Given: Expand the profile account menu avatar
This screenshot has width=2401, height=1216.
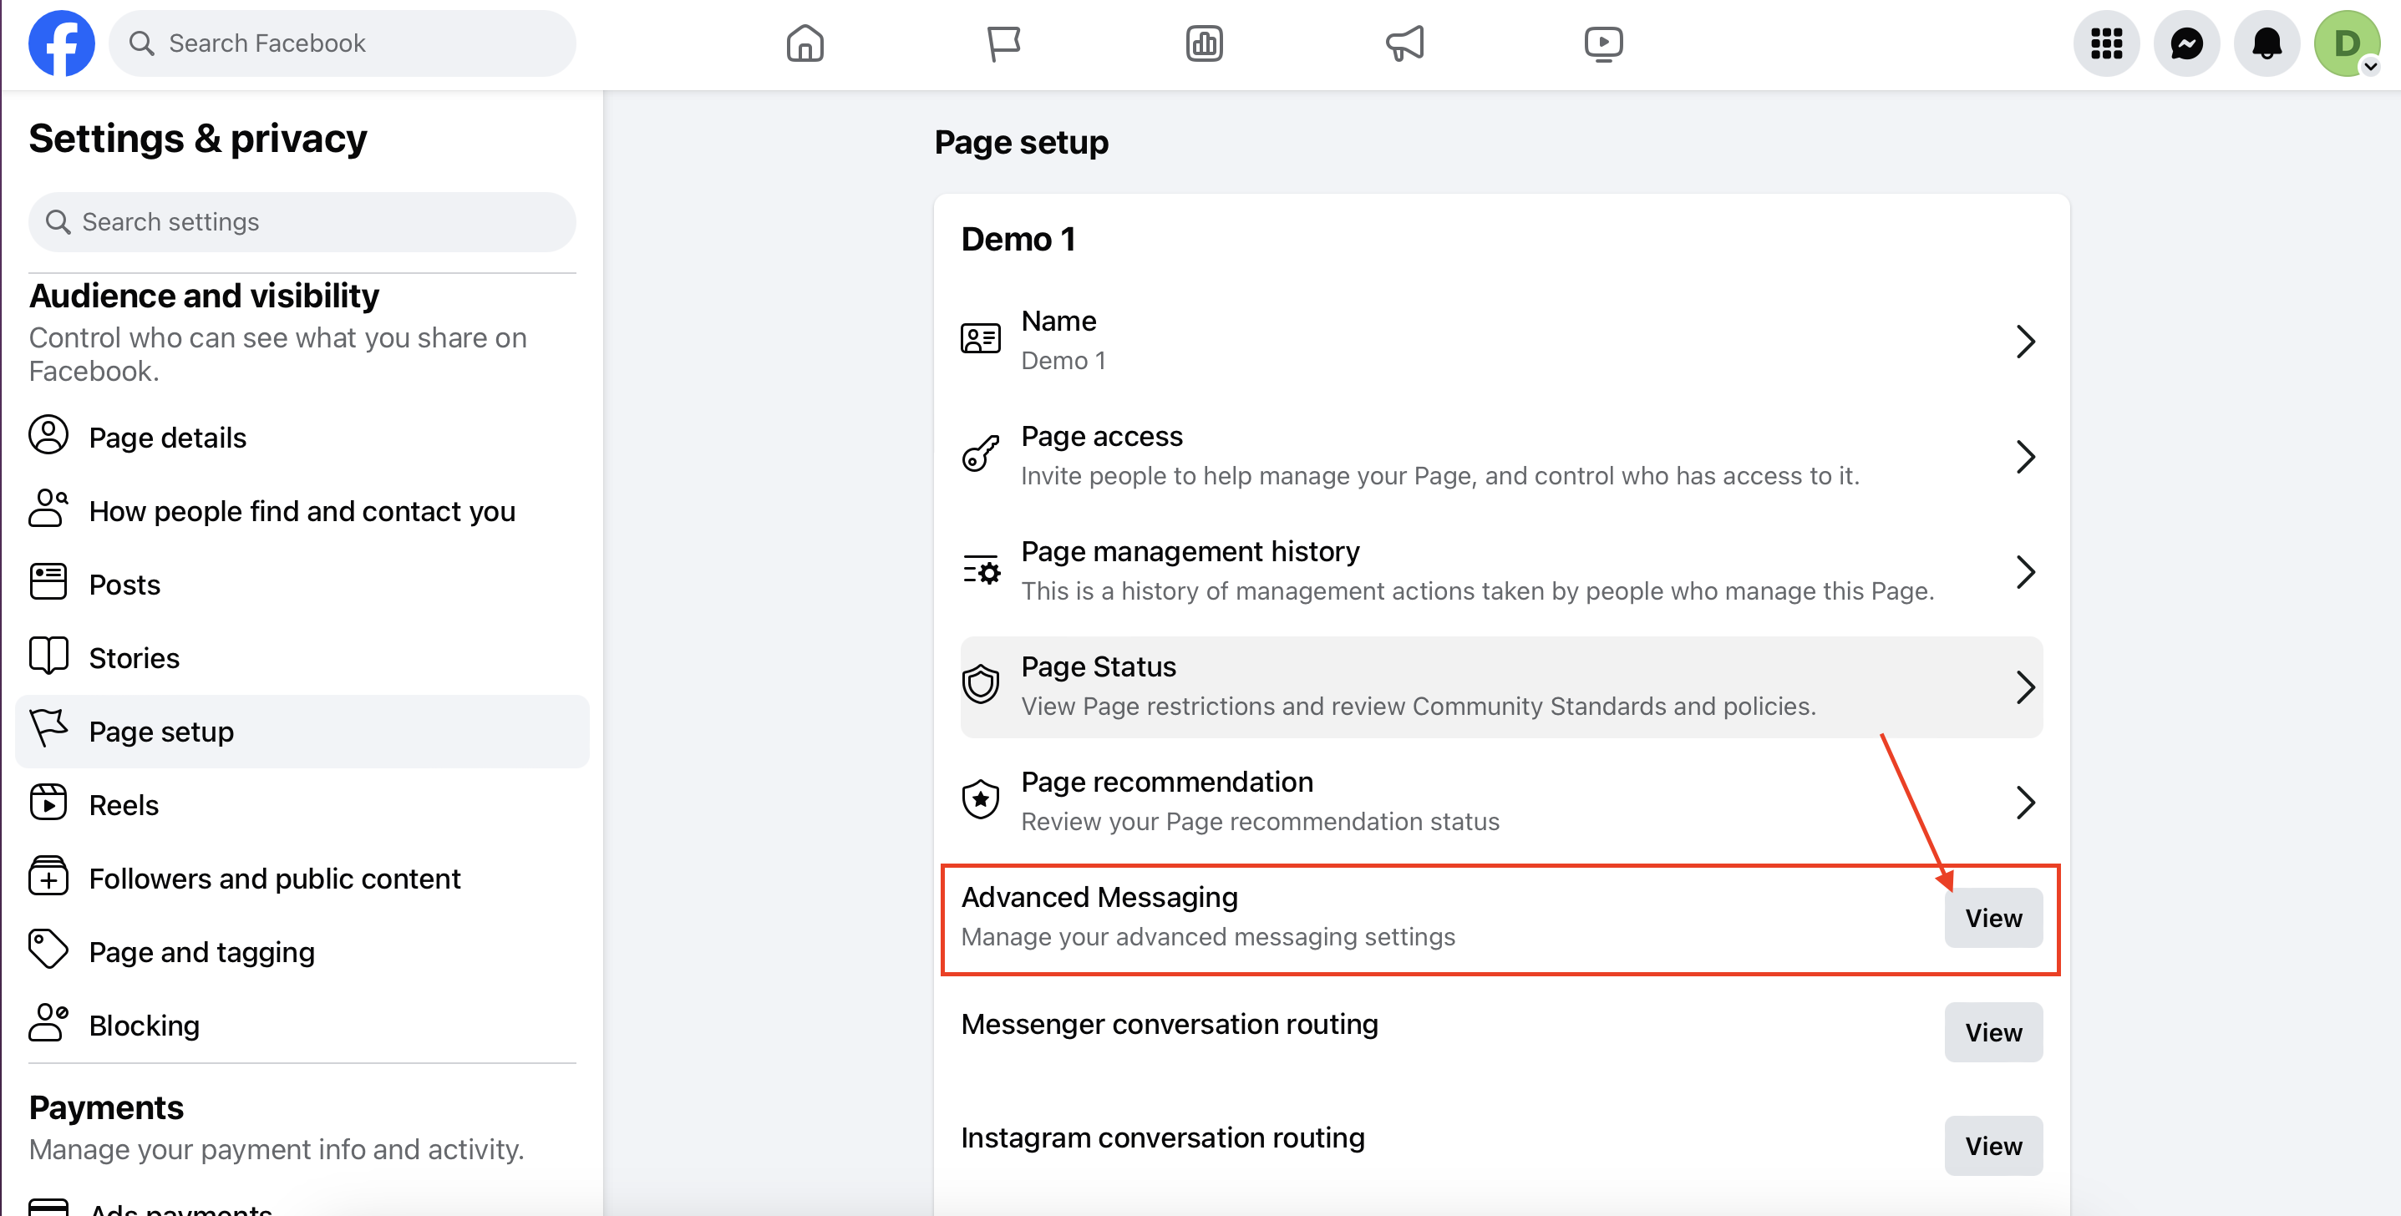Looking at the screenshot, I should (x=2347, y=43).
